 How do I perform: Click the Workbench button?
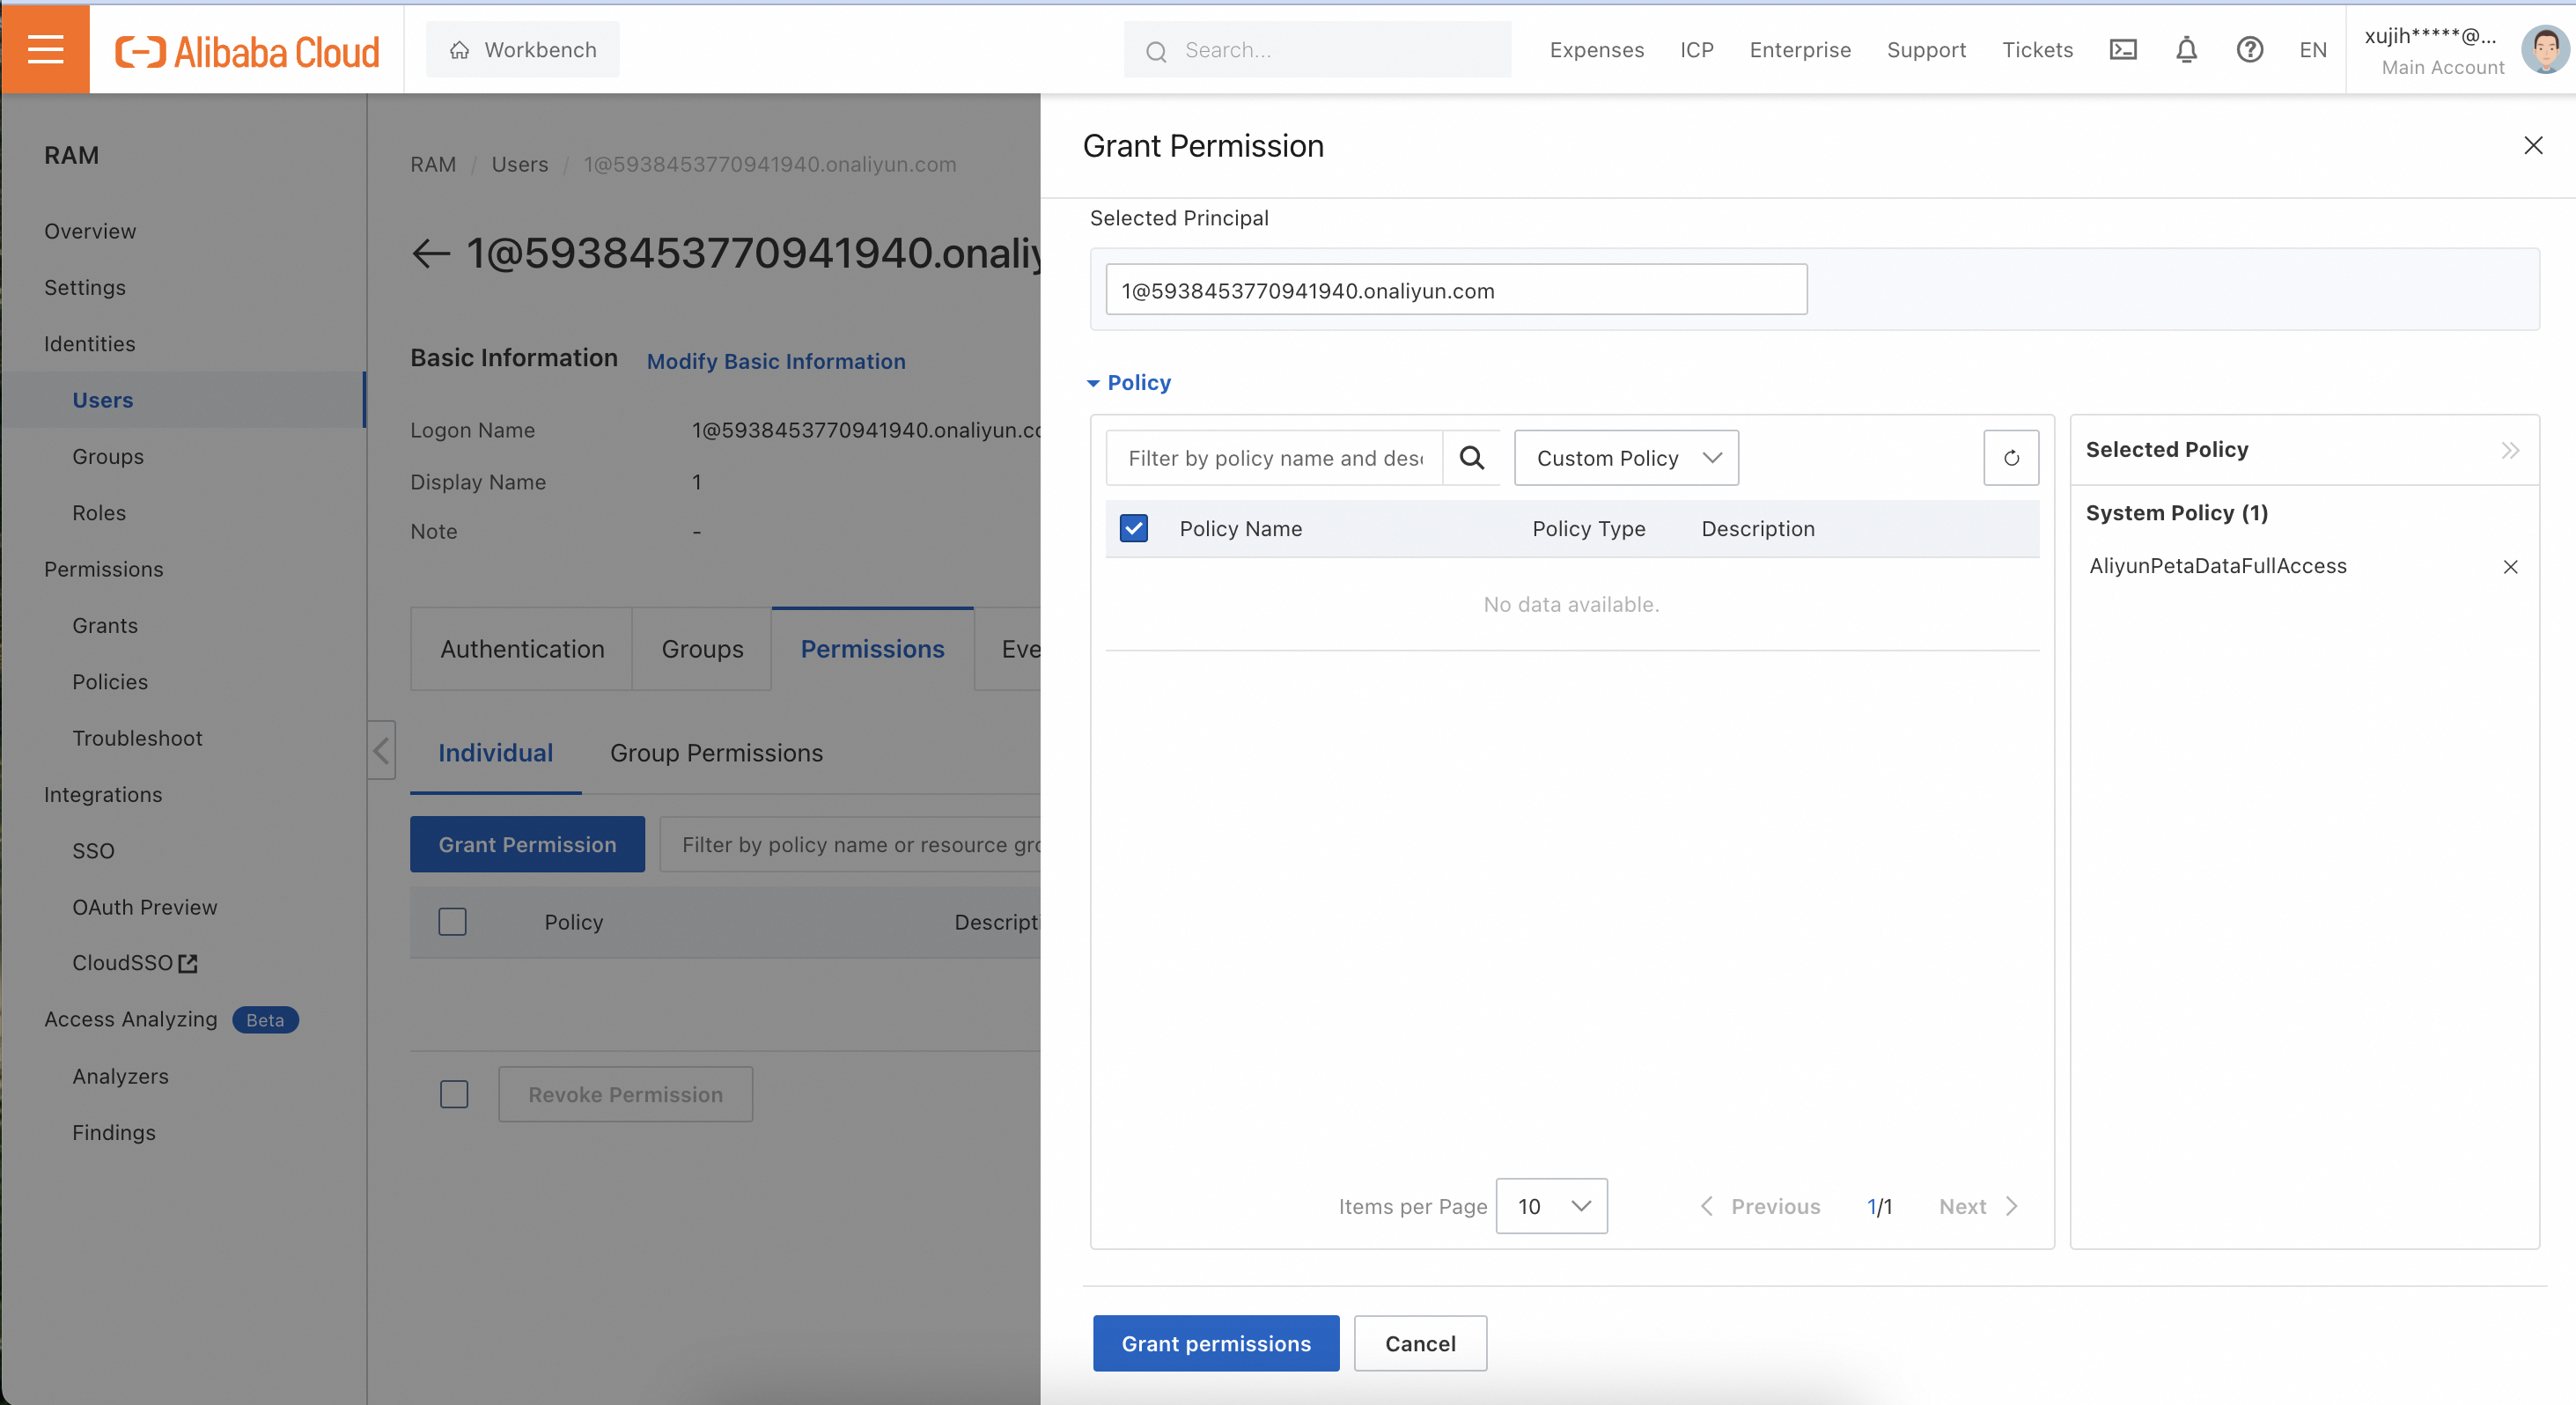[523, 50]
